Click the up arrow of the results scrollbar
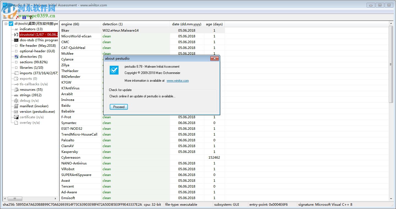 (x=391, y=24)
